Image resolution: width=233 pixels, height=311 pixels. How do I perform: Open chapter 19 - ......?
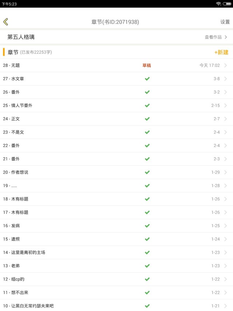click(x=10, y=186)
